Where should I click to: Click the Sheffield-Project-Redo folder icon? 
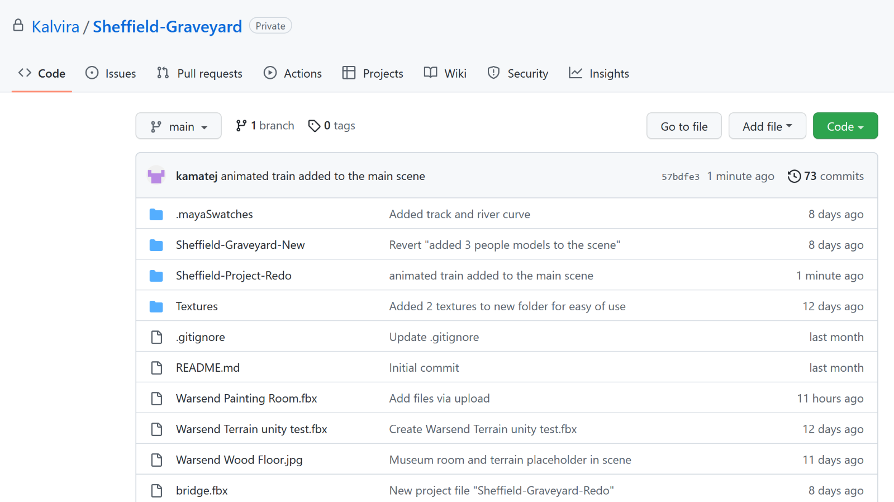click(x=156, y=276)
